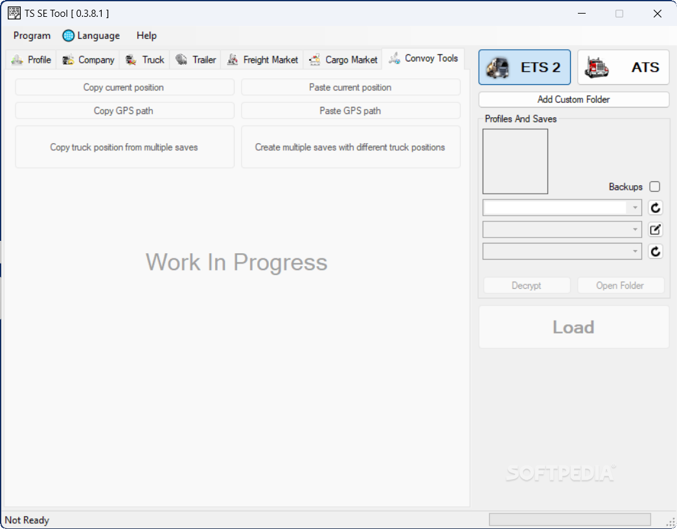Viewport: 677px width, 529px height.
Task: Switch to the Company tab
Action: click(88, 60)
